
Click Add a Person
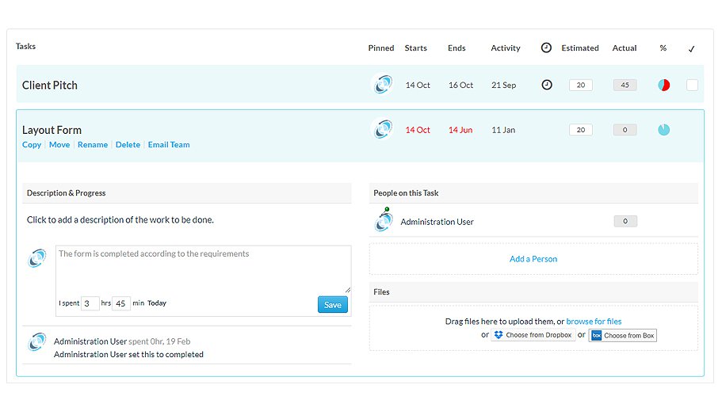[x=533, y=259]
